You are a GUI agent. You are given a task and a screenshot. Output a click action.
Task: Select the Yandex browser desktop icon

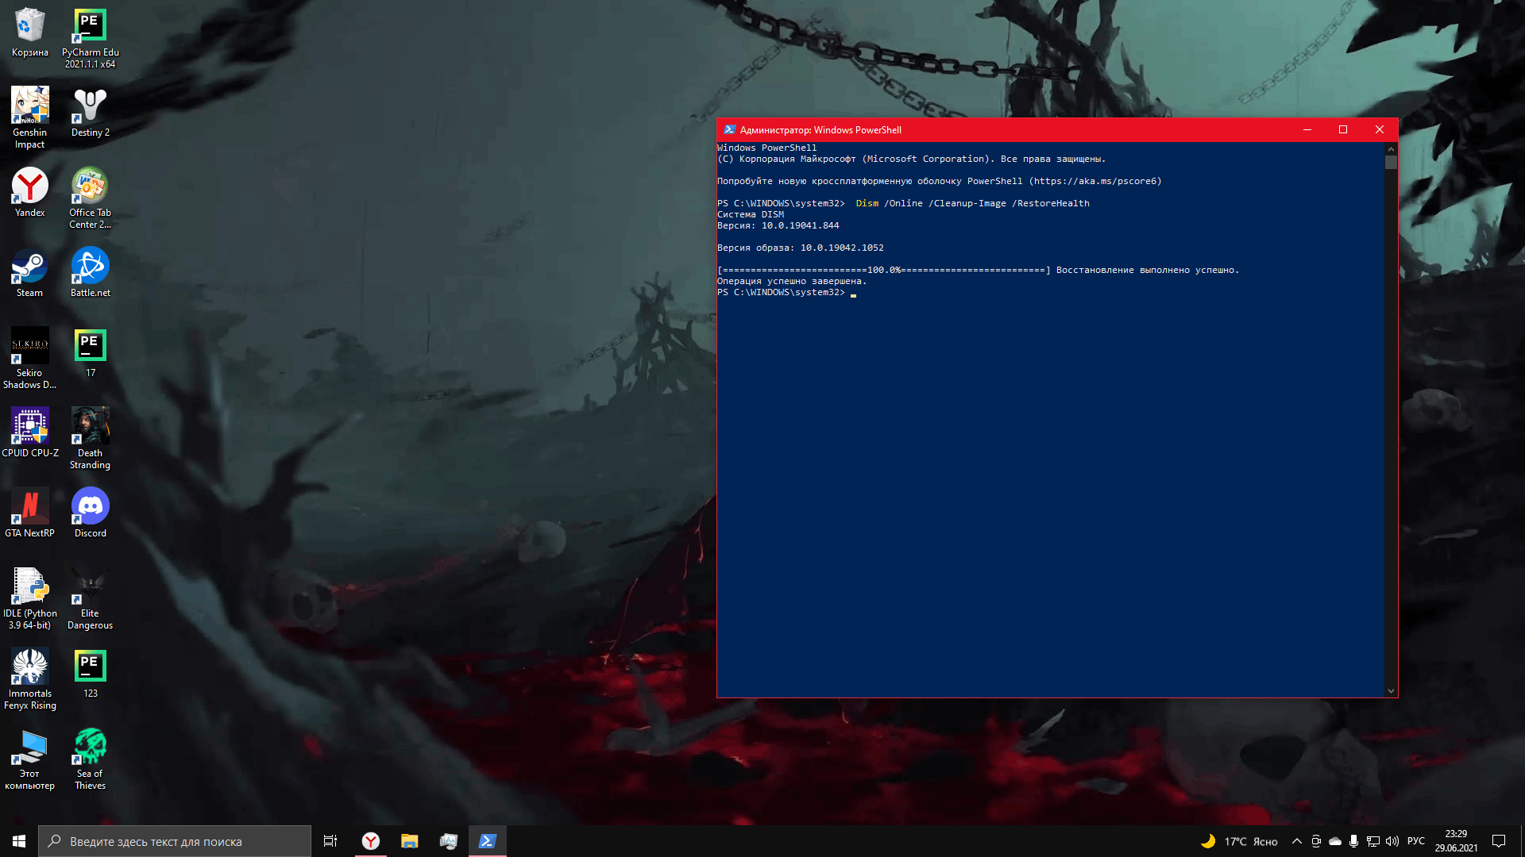30,192
